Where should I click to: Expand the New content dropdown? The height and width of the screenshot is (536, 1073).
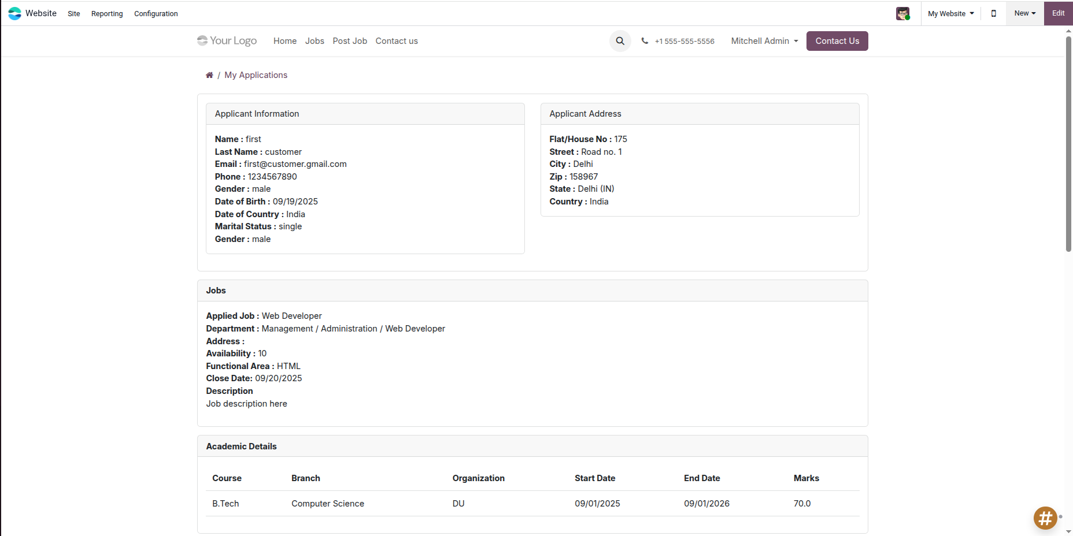pos(1024,13)
